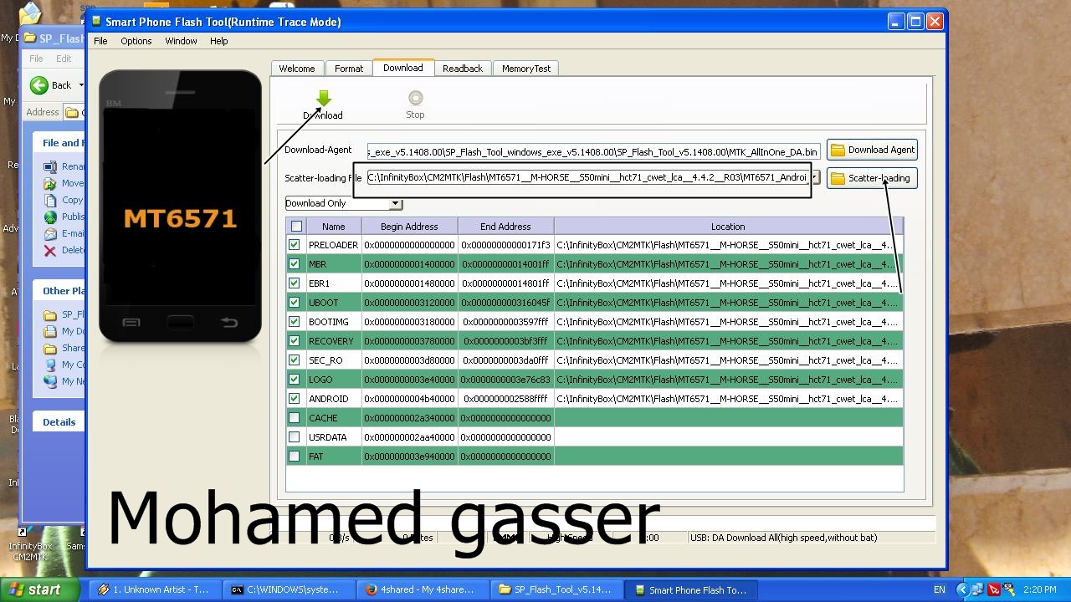This screenshot has height=602, width=1071.
Task: Expand the Scatter-loading file path dropdown
Action: pos(815,177)
